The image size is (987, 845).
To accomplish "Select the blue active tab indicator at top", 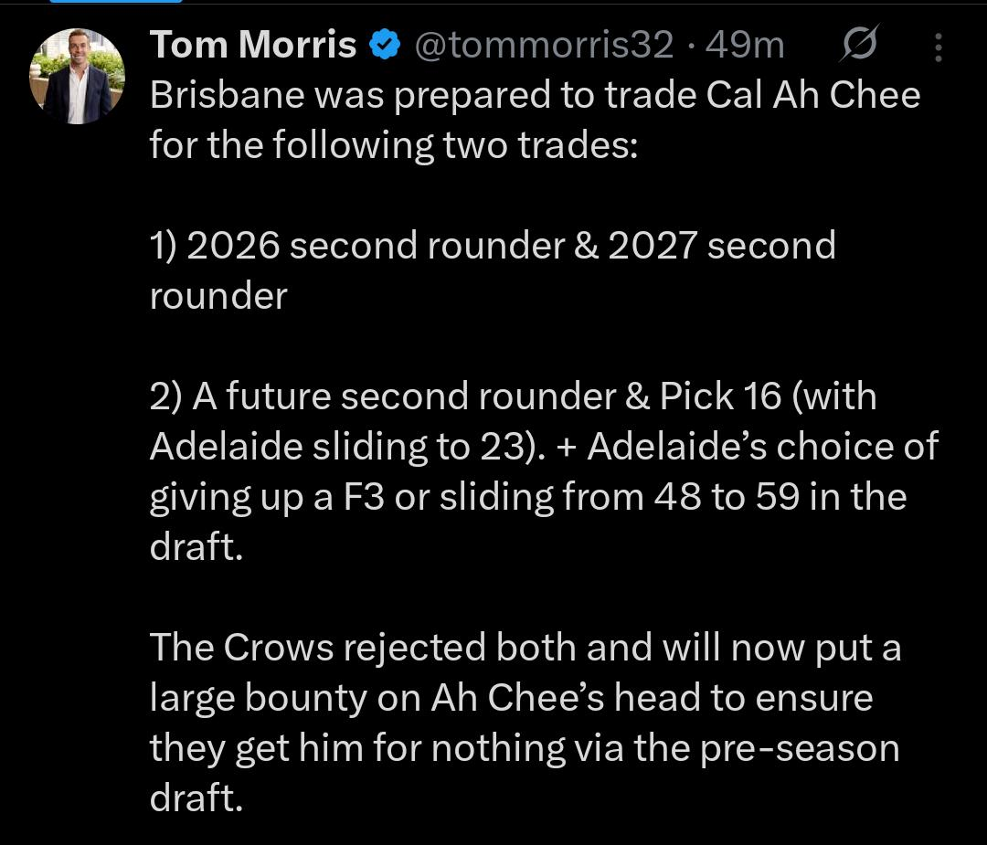I will (x=115, y=1).
